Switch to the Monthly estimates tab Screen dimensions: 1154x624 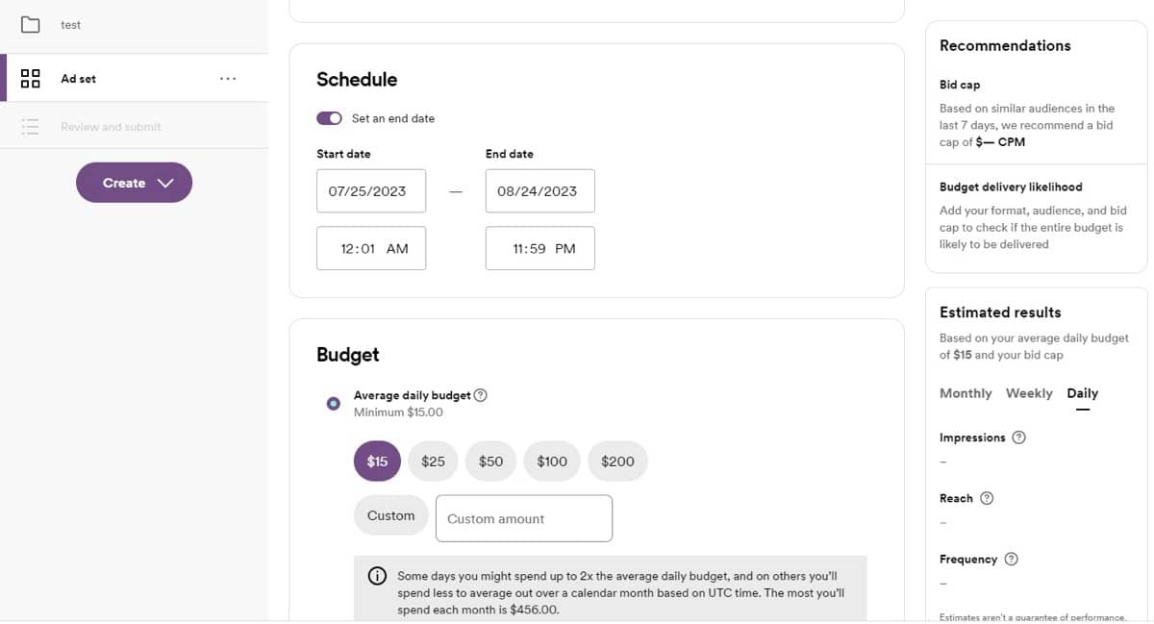click(966, 393)
